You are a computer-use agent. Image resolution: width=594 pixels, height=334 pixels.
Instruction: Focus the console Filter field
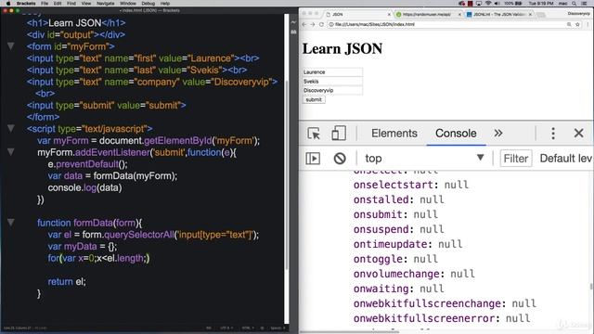tap(516, 159)
